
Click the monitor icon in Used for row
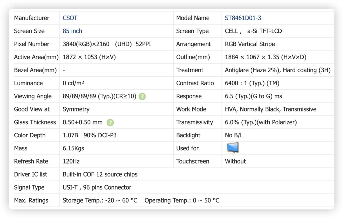point(233,148)
